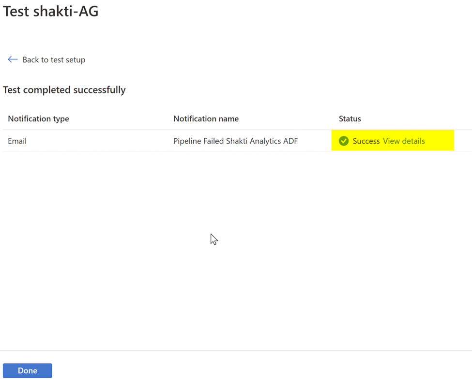The height and width of the screenshot is (383, 472).
Task: Select the Notification name column header
Action: pos(206,118)
